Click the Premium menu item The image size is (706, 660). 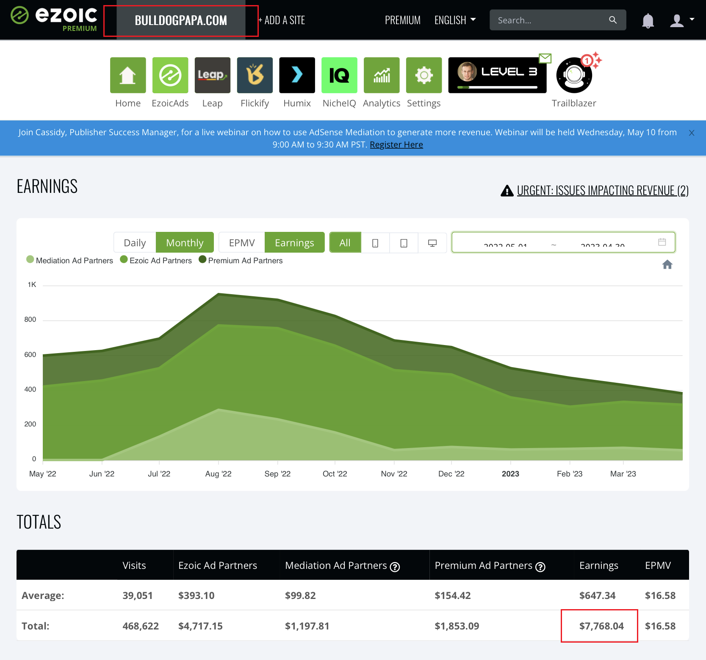pyautogui.click(x=402, y=20)
